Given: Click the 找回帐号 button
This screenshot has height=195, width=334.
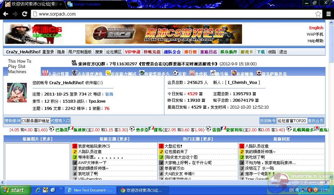Looking at the screenshot, I should tap(268, 121).
